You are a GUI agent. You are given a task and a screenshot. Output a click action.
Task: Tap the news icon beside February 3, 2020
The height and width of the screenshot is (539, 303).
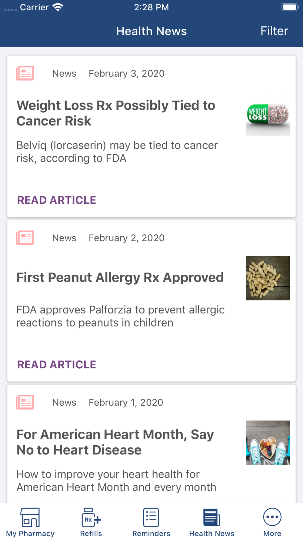tap(25, 73)
